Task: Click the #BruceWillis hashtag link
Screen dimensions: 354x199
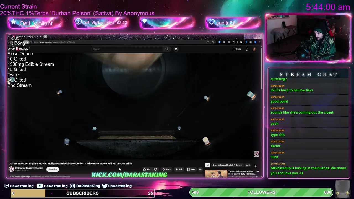Action: [37, 176]
